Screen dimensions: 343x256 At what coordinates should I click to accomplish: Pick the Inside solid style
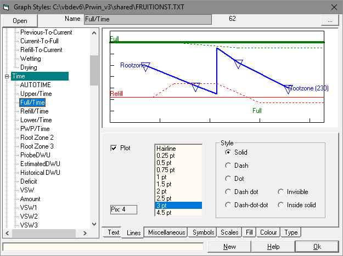click(x=280, y=205)
